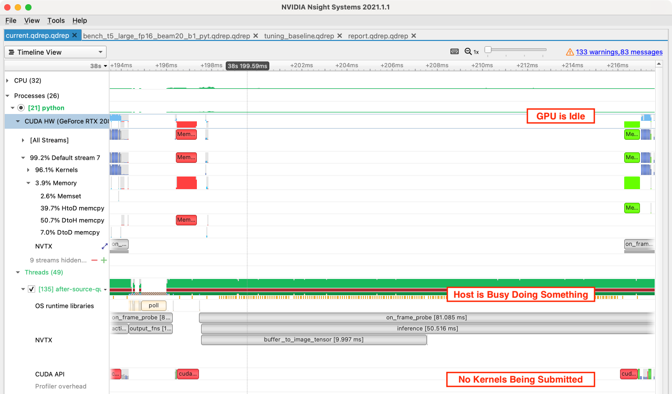Expand the CPU (32) row
The height and width of the screenshot is (394, 672).
coord(7,80)
